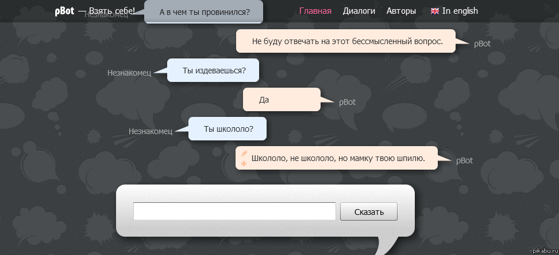This screenshot has height=255, width=559.
Task: Go to the Диалоги page
Action: coord(359,11)
